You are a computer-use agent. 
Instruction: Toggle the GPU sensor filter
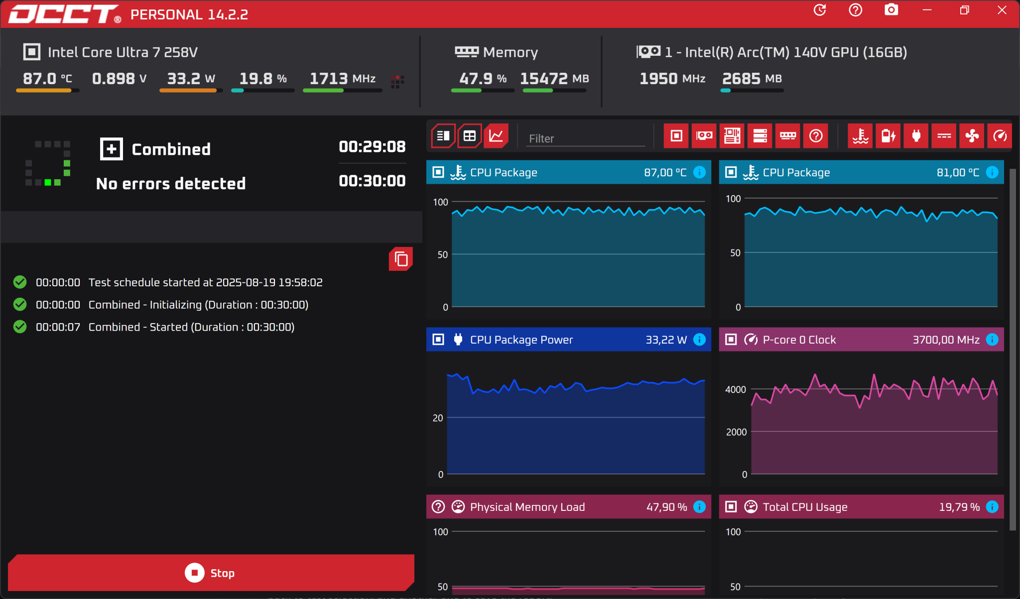click(704, 136)
